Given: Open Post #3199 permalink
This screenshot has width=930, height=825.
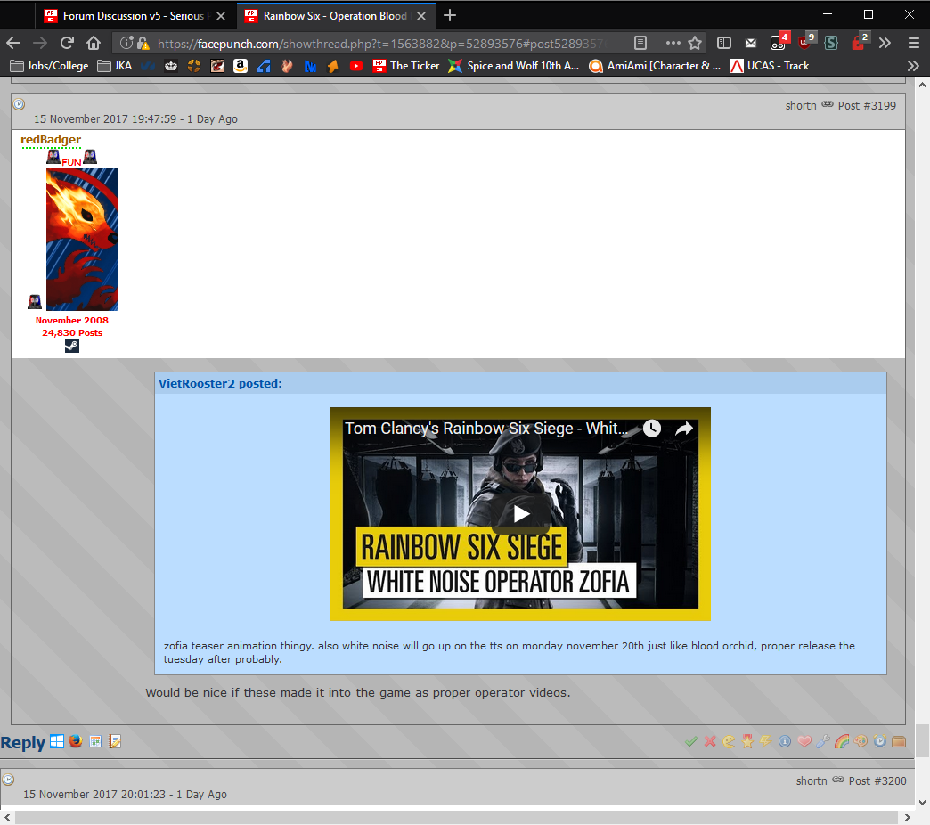Looking at the screenshot, I should click(x=867, y=105).
